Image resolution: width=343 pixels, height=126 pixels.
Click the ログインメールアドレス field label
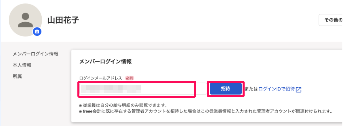pyautogui.click(x=100, y=78)
